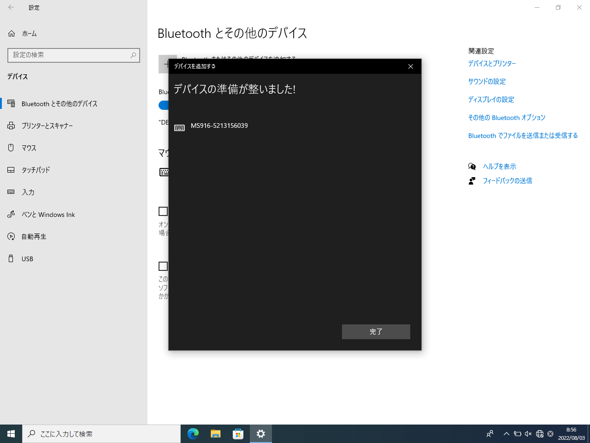Open Microsoft Store from the taskbar
Viewport: 590px width, 443px height.
coord(238,434)
